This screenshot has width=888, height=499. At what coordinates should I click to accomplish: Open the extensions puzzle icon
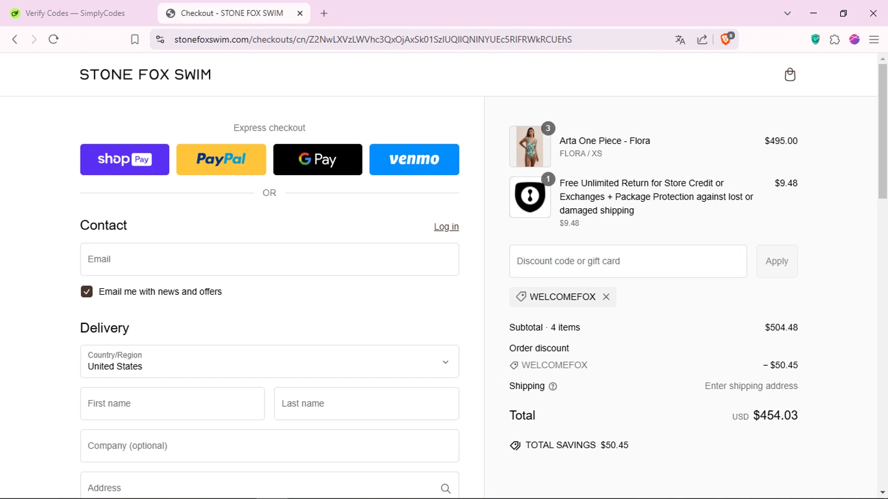pyautogui.click(x=835, y=40)
